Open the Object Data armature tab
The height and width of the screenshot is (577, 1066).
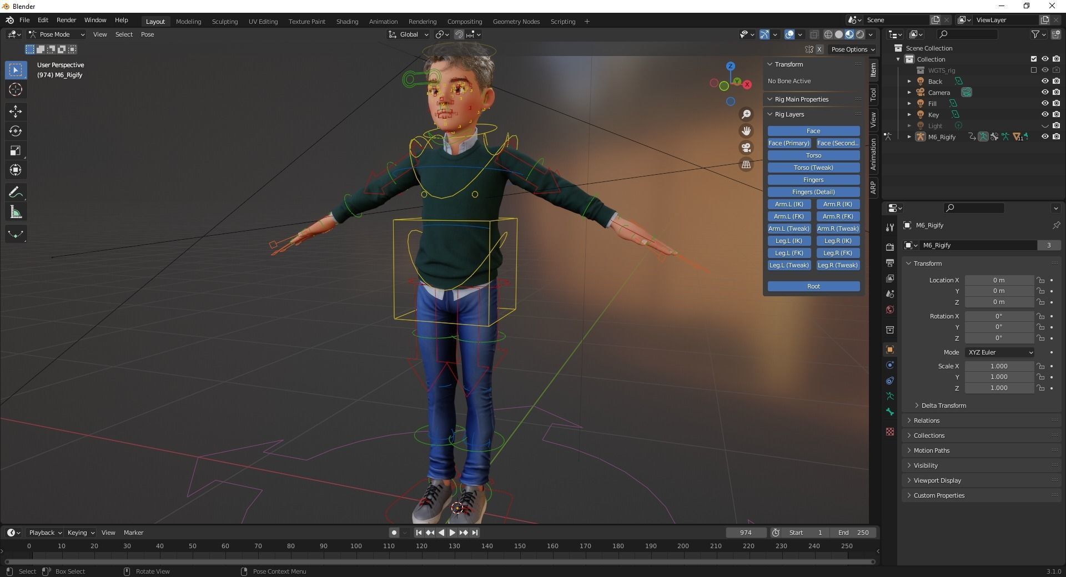coord(890,396)
